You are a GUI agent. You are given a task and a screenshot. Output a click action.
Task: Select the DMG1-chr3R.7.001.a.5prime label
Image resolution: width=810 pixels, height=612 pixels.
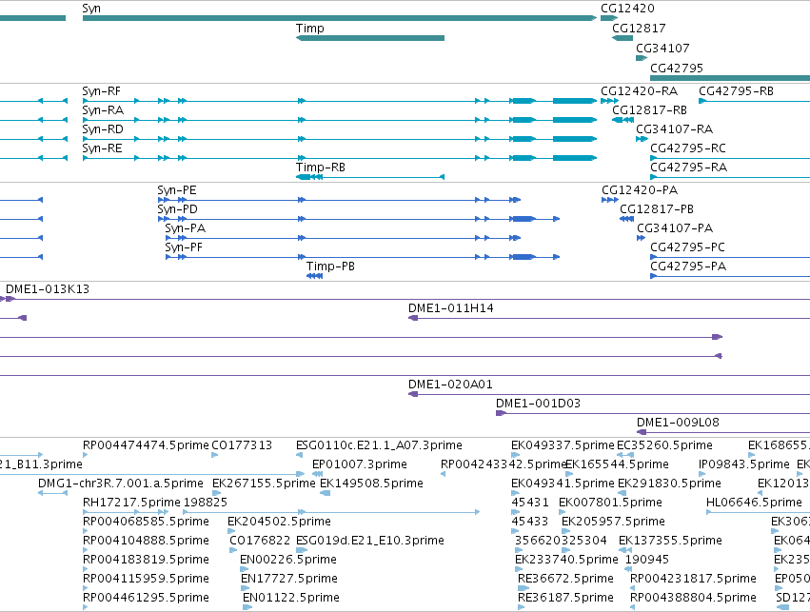(x=121, y=484)
